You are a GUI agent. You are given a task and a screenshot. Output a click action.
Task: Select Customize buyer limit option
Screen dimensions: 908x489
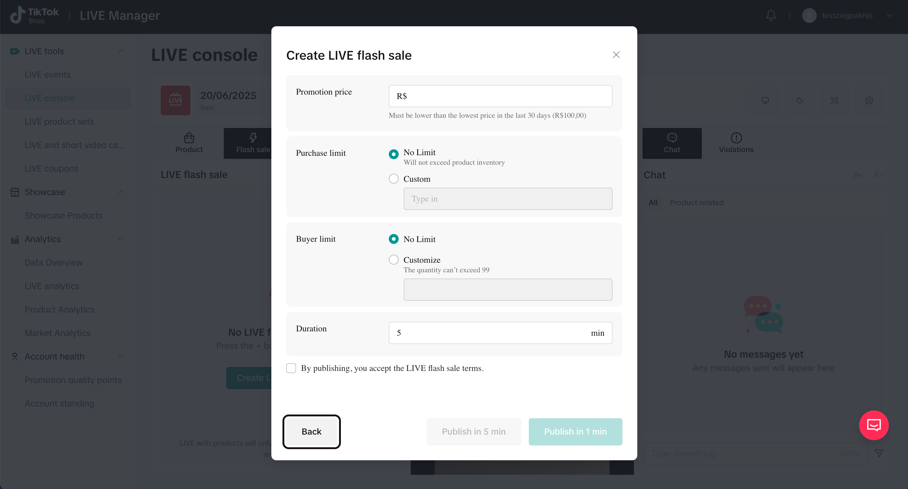(393, 260)
